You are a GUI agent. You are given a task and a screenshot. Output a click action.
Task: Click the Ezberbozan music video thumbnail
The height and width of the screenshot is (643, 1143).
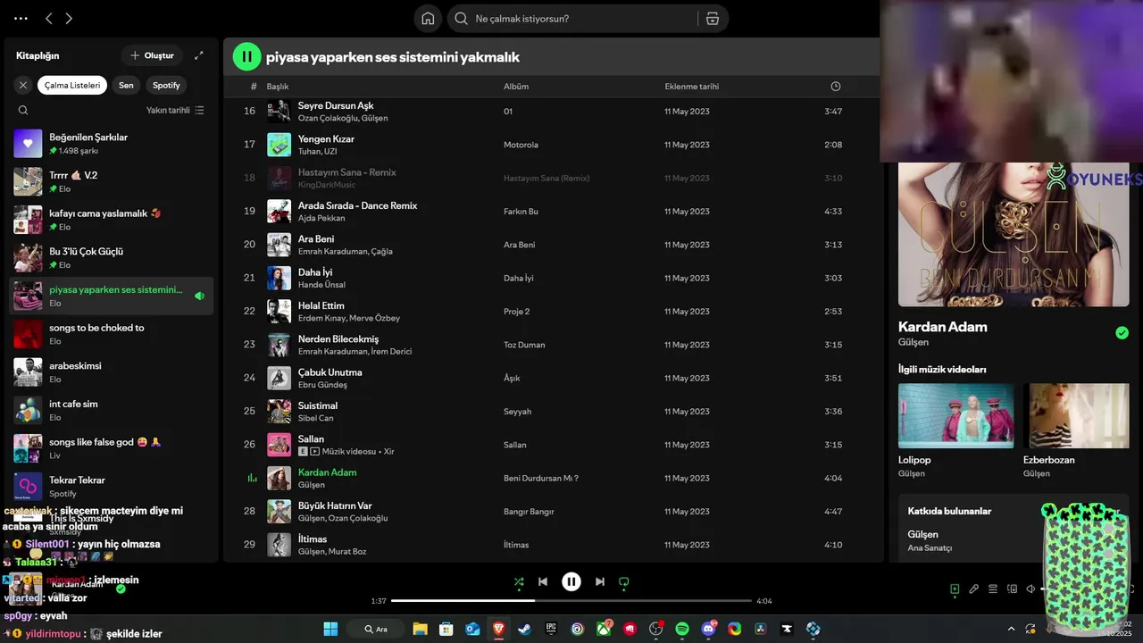(x=1076, y=415)
